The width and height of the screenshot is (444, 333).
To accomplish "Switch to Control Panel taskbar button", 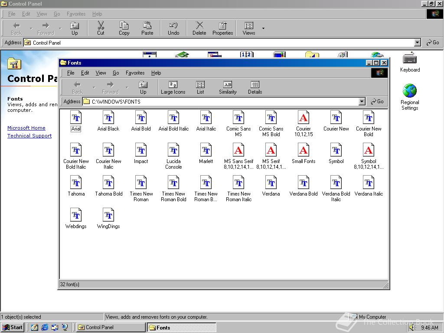I will point(111,327).
